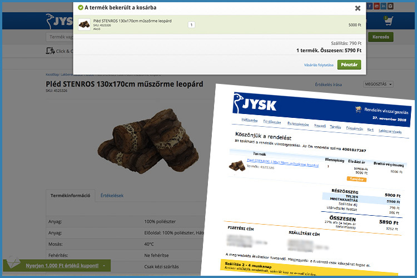Switch to the Értékelések tab

pos(112,196)
